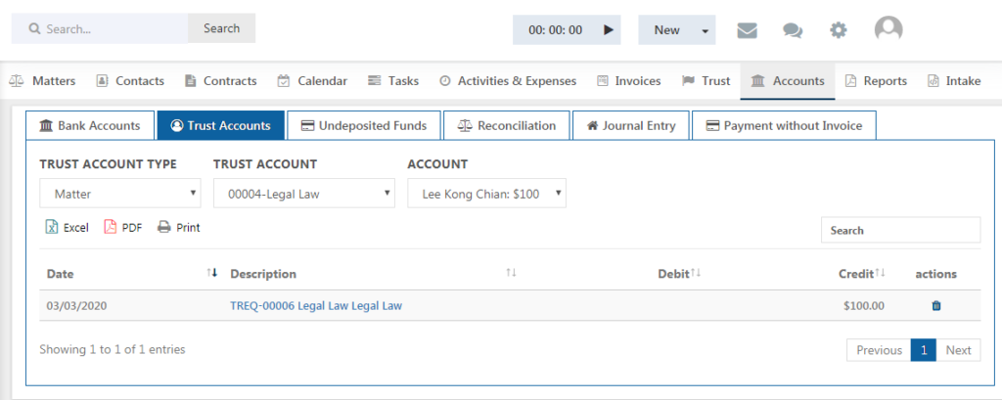
Task: Click the user profile avatar icon
Action: (888, 29)
